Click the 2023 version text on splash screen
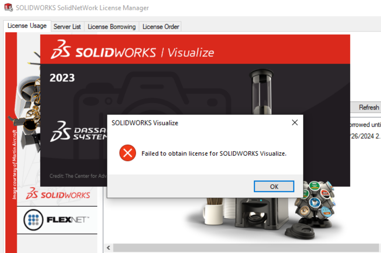This screenshot has width=381, height=253. 62,78
